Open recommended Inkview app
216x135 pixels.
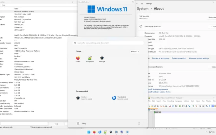coord(84,98)
